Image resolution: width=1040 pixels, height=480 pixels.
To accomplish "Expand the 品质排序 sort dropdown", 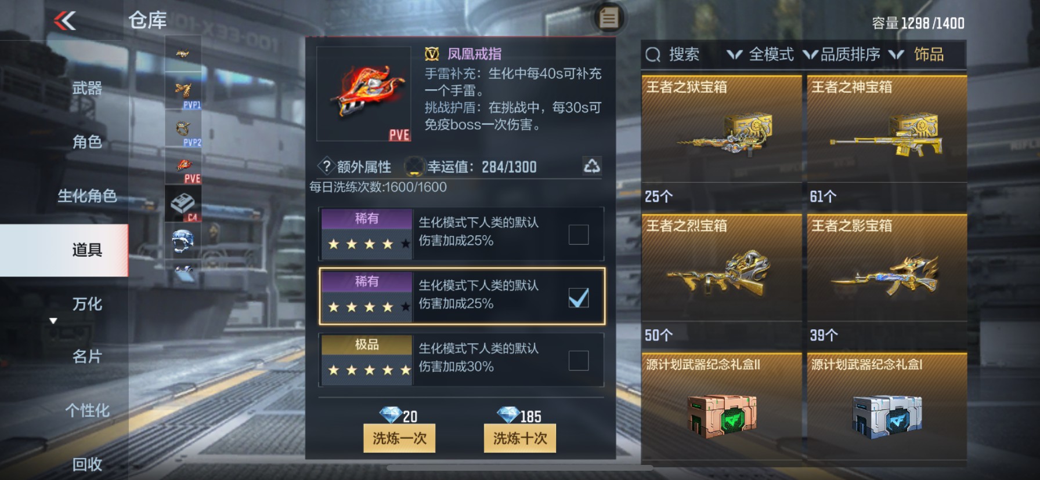I will pyautogui.click(x=841, y=54).
